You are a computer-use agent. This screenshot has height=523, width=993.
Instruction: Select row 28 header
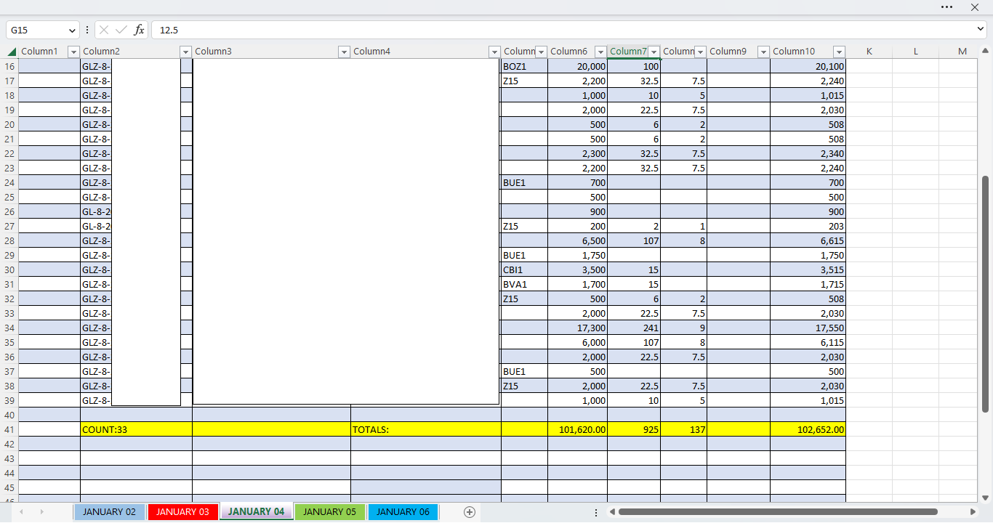[x=9, y=240]
